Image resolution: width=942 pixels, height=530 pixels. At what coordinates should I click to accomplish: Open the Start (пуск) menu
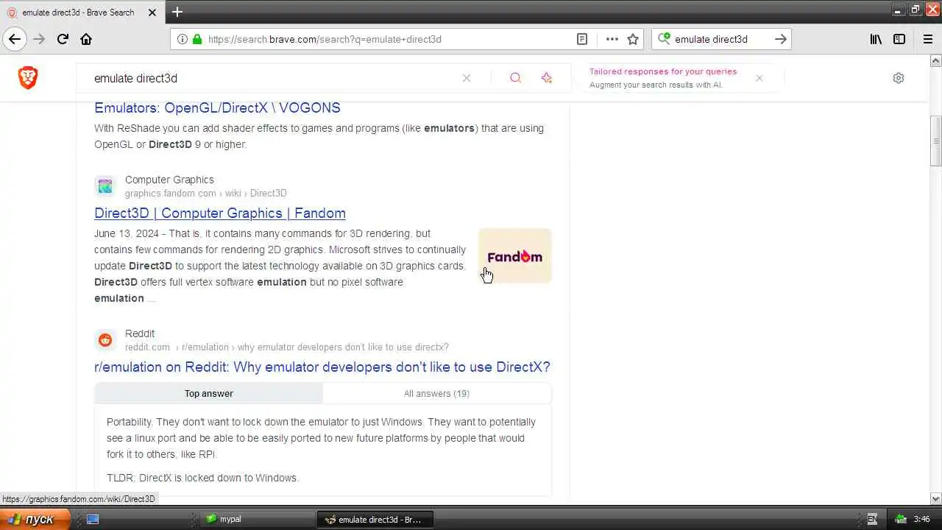tap(35, 519)
